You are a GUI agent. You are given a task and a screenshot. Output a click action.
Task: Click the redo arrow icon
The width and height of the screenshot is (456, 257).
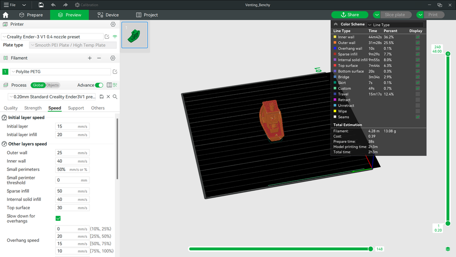coord(65,4)
